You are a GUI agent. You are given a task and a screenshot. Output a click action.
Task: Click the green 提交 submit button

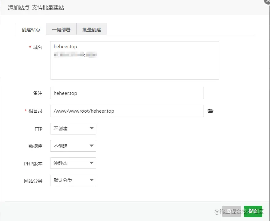coord(253,211)
